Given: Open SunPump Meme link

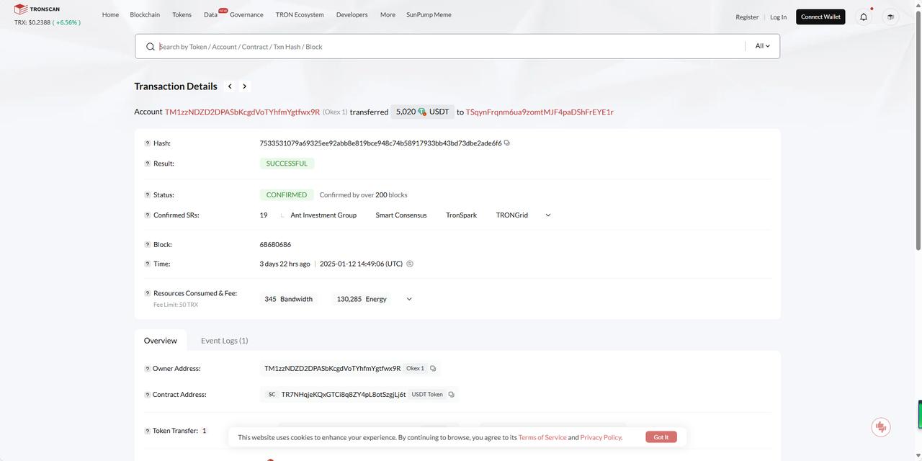Looking at the screenshot, I should 429,14.
